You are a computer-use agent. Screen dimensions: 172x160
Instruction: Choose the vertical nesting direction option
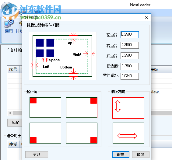pyautogui.click(x=128, y=108)
